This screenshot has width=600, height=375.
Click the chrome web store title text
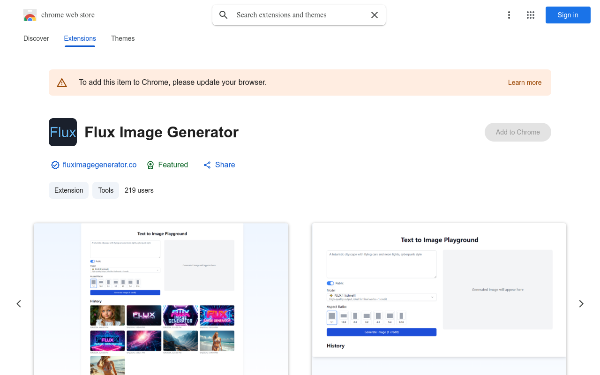(68, 15)
